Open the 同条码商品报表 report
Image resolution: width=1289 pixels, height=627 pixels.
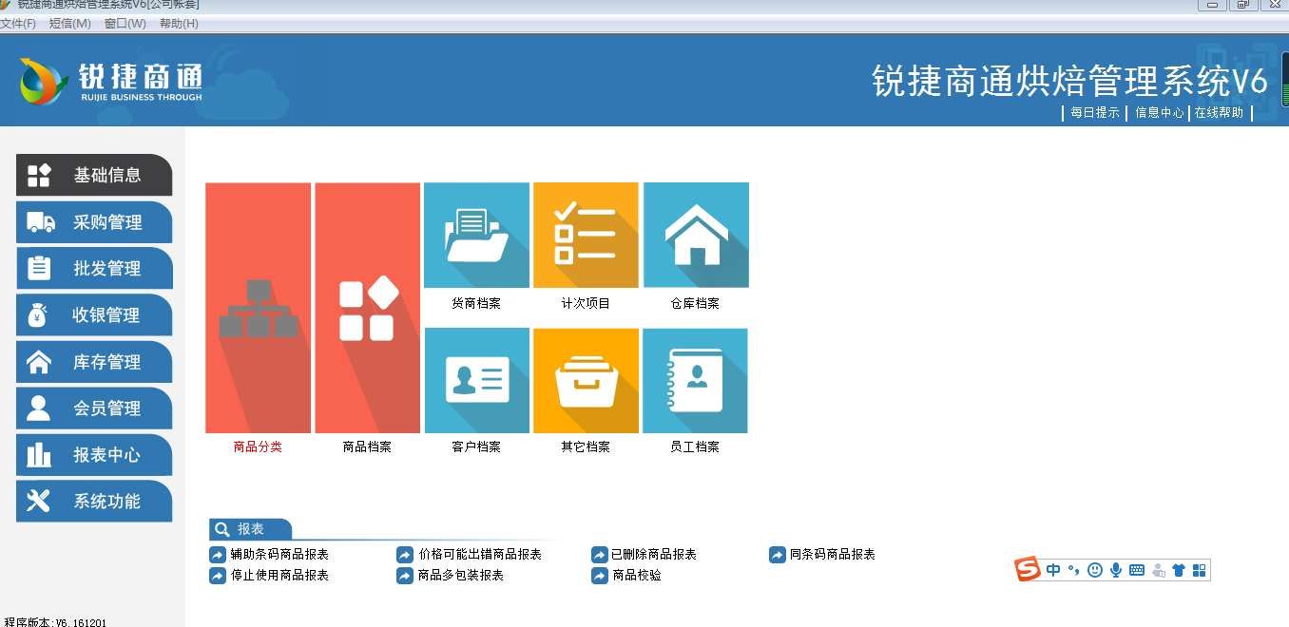pyautogui.click(x=822, y=554)
